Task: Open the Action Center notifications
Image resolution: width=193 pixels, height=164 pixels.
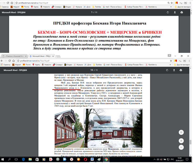Action: (x=187, y=160)
